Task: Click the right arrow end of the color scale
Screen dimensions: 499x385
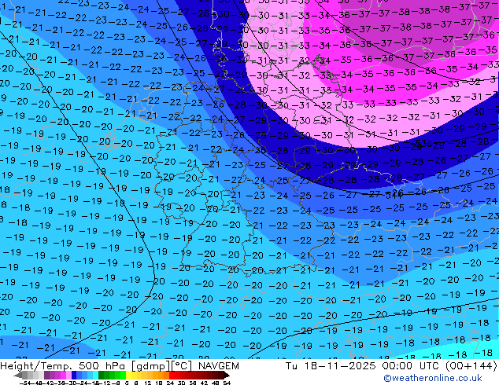Action: (227, 376)
